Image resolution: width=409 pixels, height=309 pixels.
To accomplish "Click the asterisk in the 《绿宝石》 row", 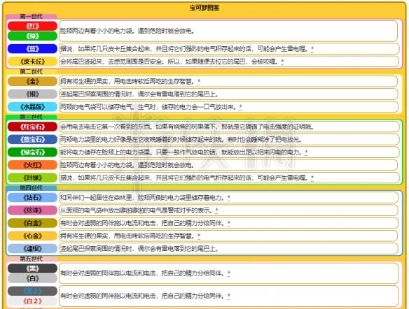I will click(306, 152).
